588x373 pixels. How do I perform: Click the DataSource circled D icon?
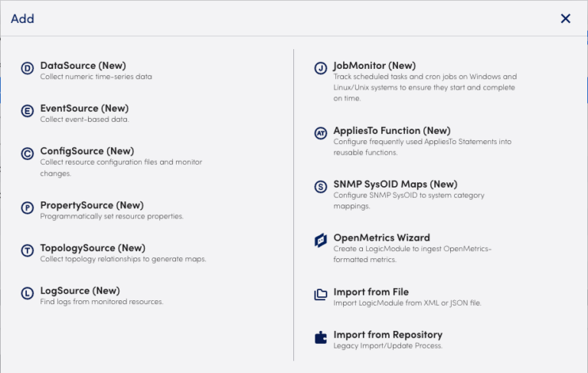tap(28, 69)
